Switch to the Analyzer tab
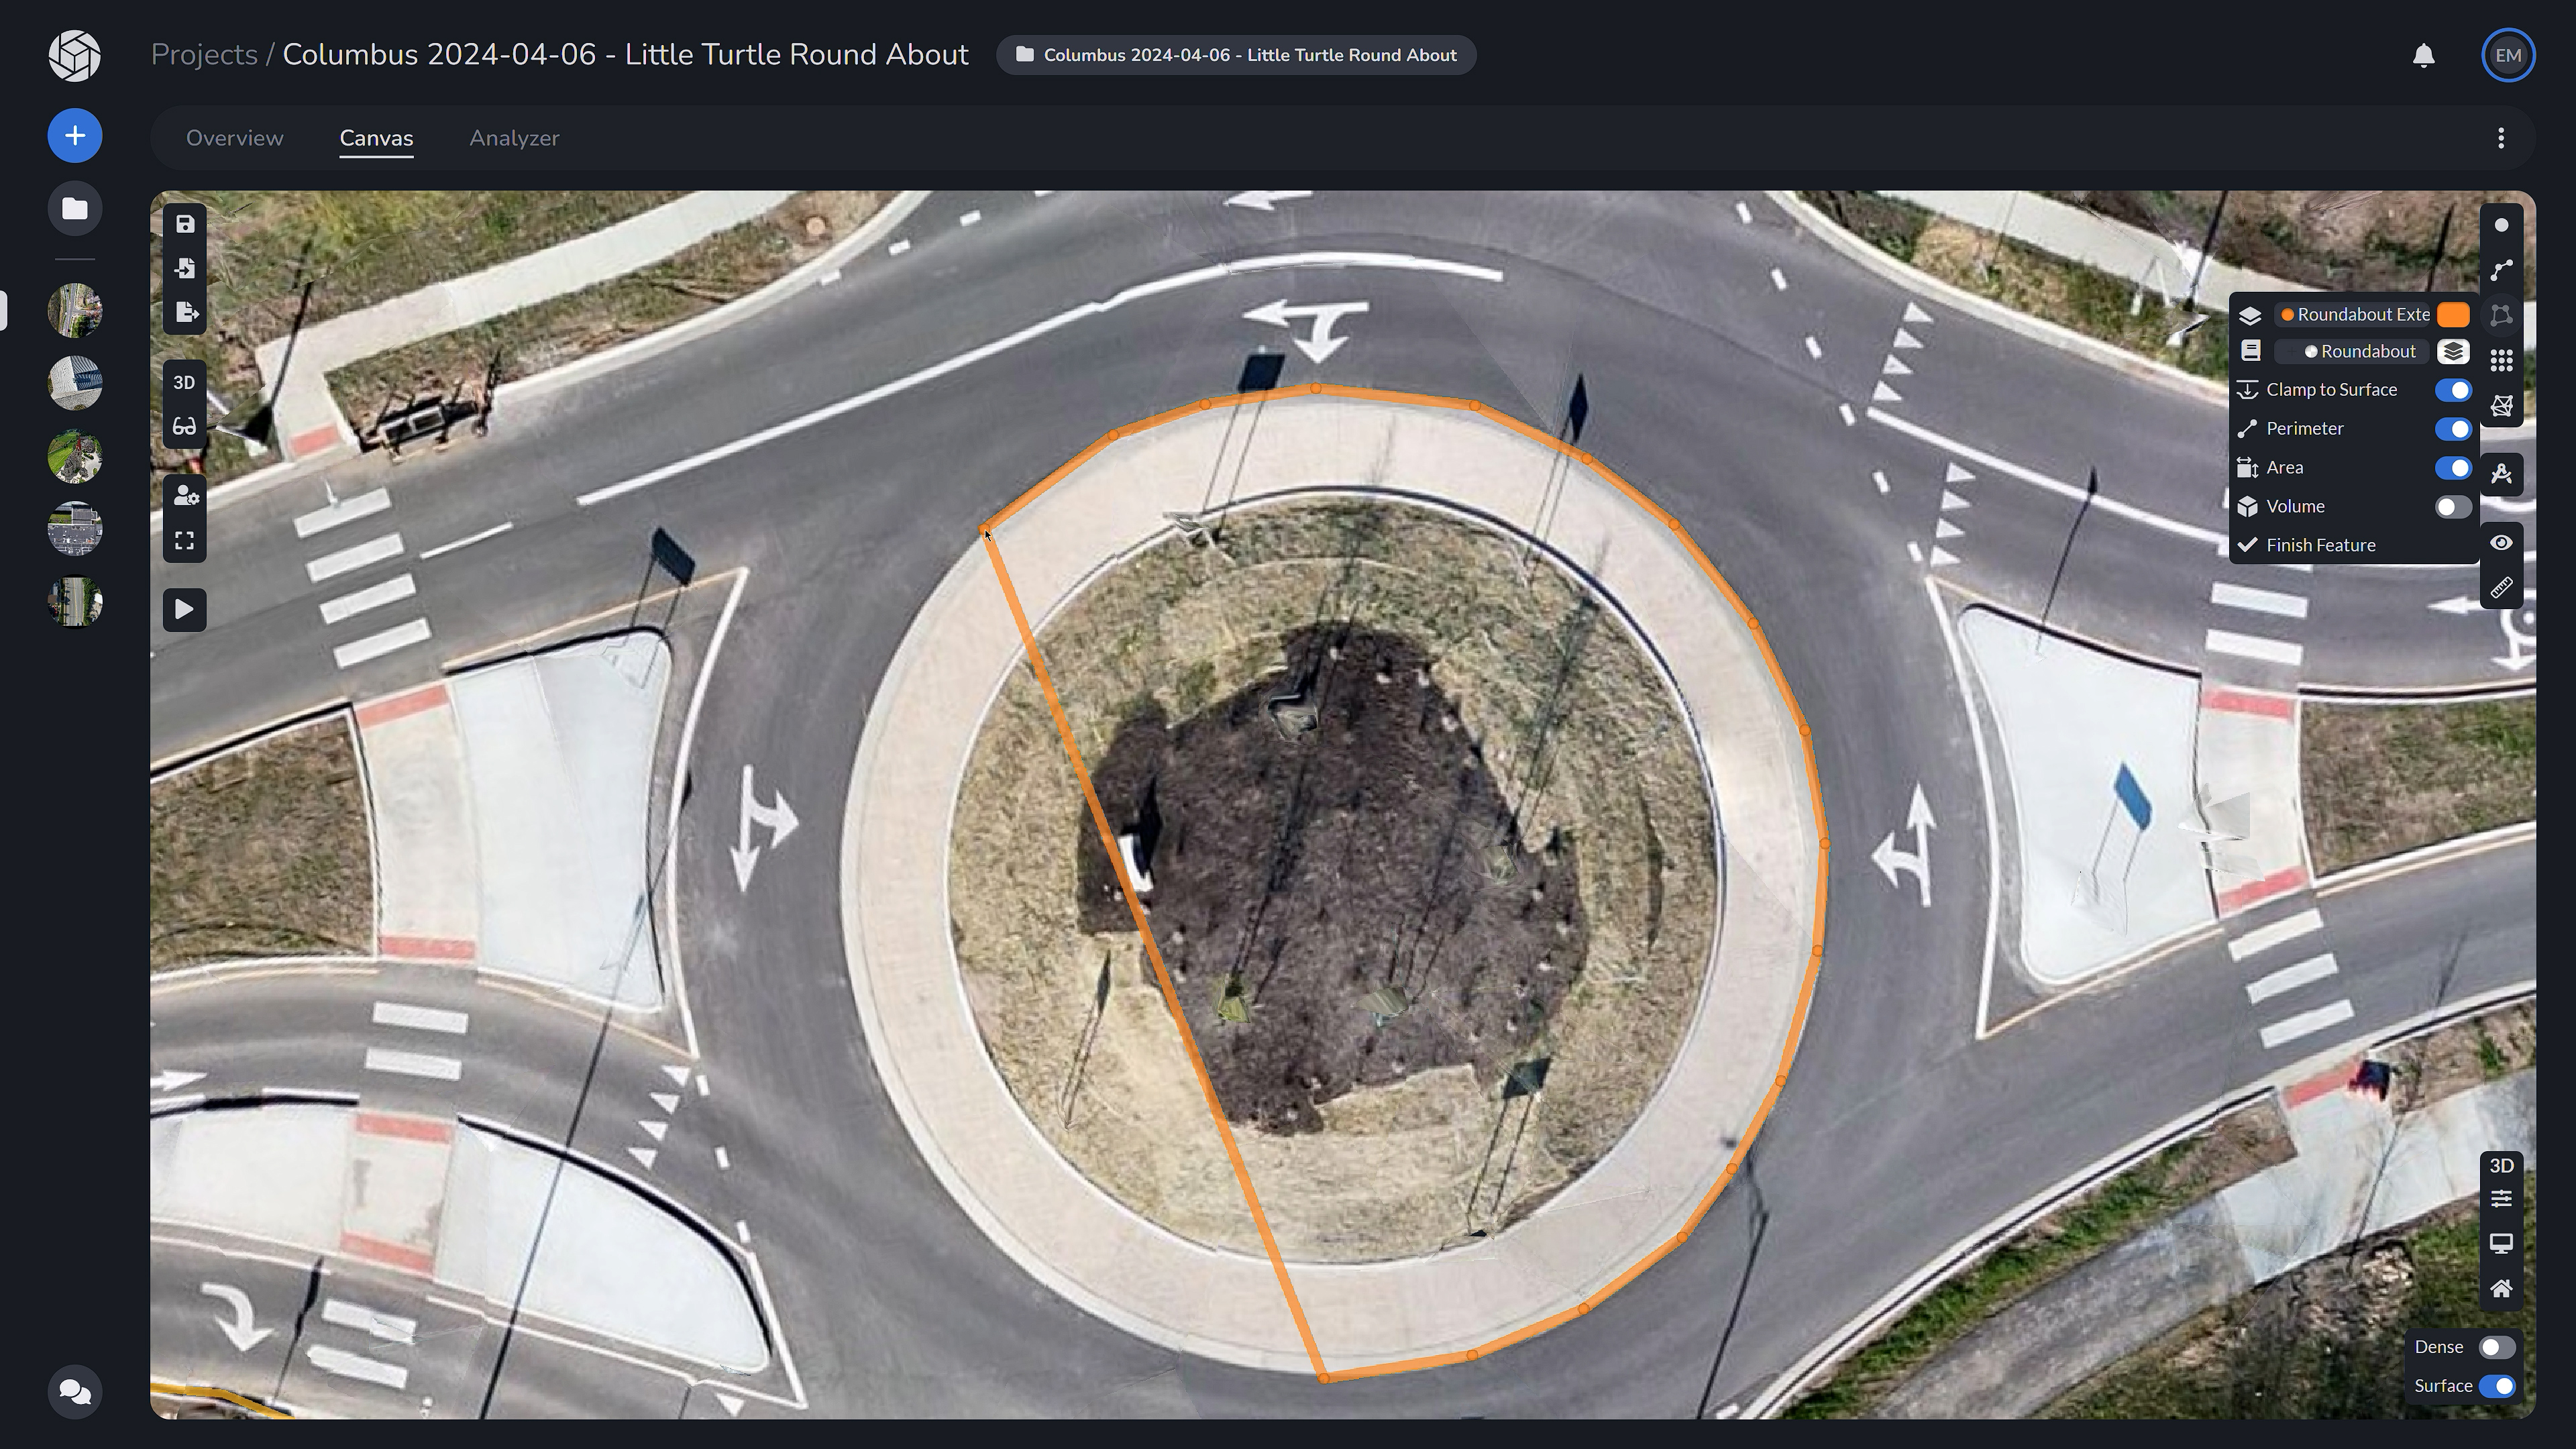 coord(514,138)
